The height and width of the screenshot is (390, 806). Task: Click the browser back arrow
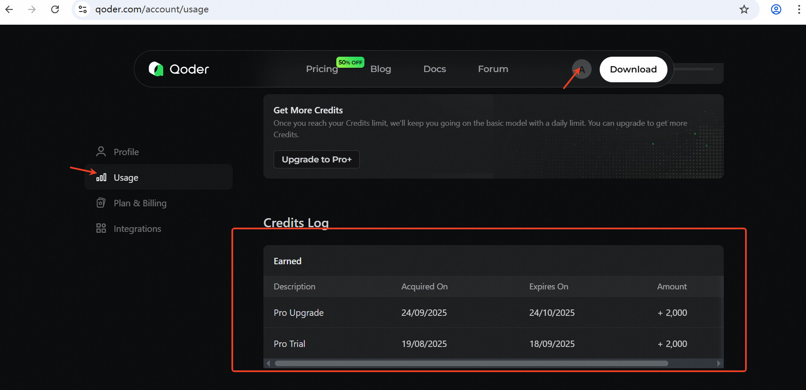[9, 9]
